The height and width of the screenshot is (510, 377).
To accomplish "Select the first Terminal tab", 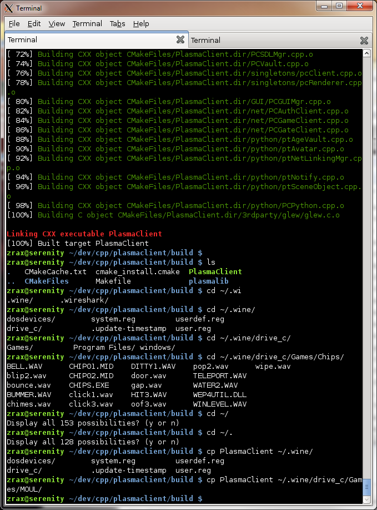I will tap(91, 39).
